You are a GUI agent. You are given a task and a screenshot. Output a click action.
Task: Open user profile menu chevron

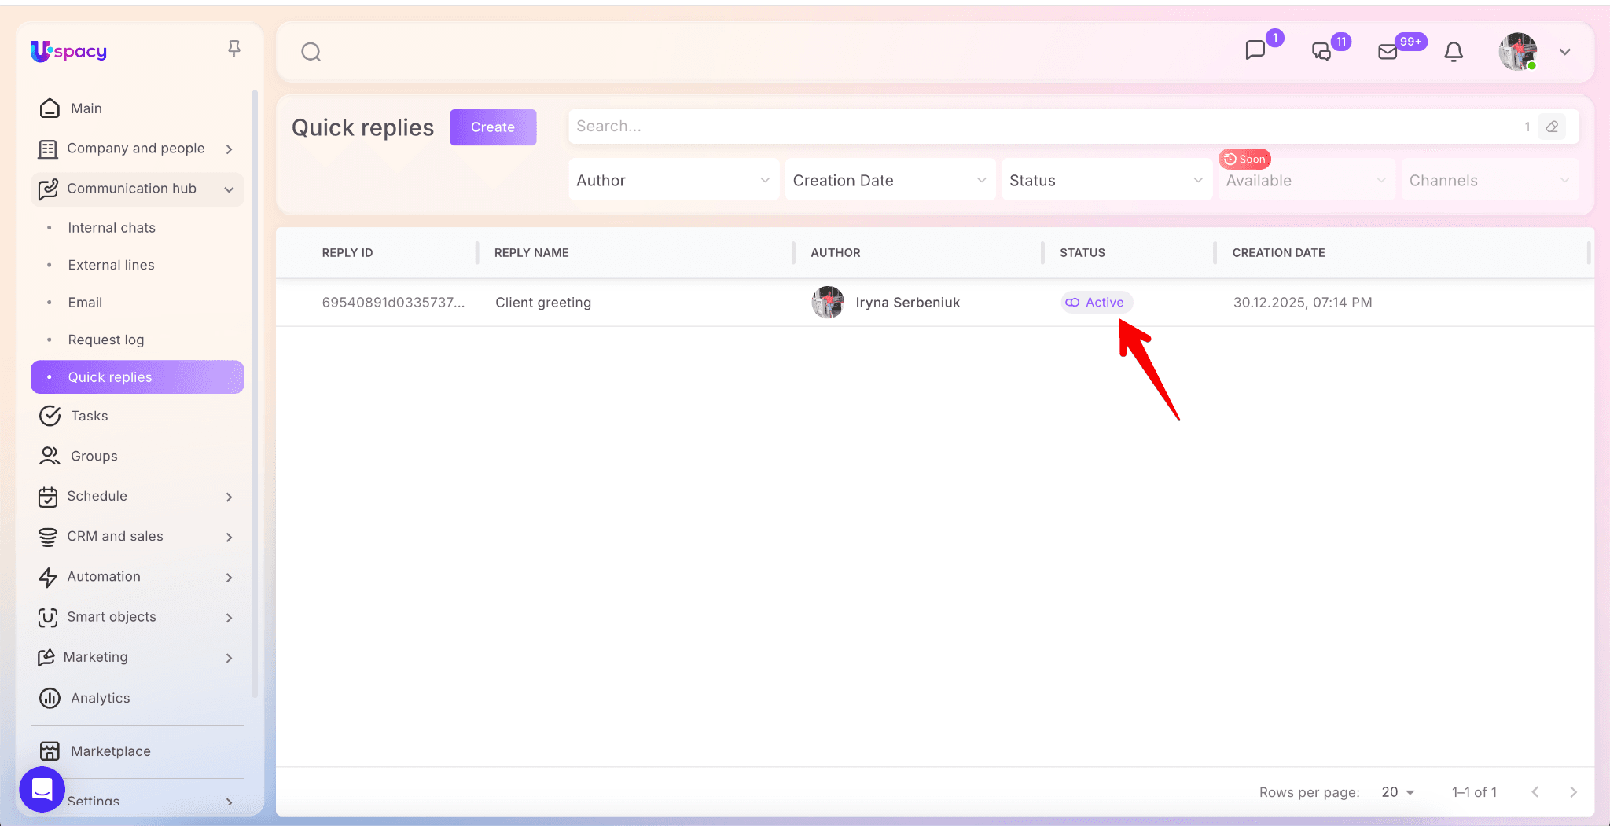(x=1564, y=52)
